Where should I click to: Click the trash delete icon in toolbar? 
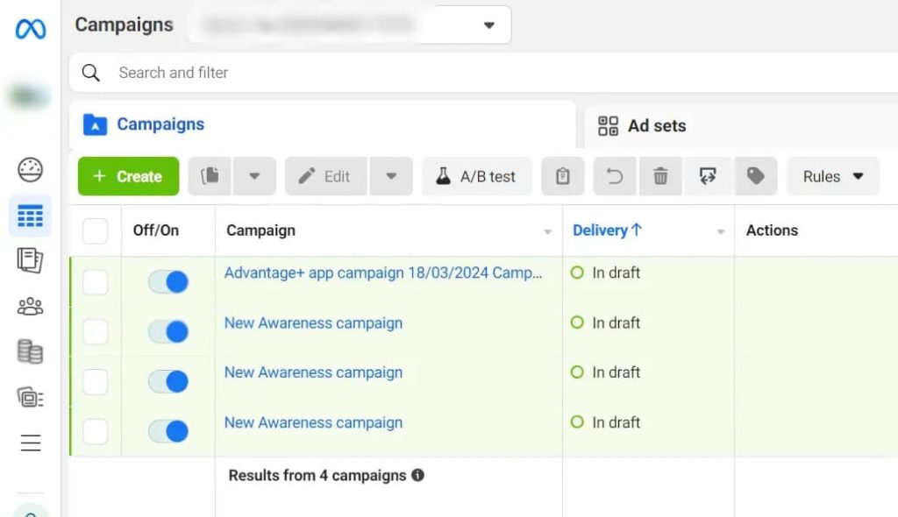[660, 176]
